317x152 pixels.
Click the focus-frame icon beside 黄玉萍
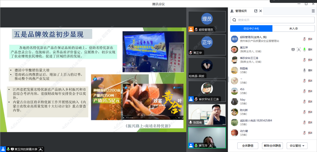tap(298, 49)
